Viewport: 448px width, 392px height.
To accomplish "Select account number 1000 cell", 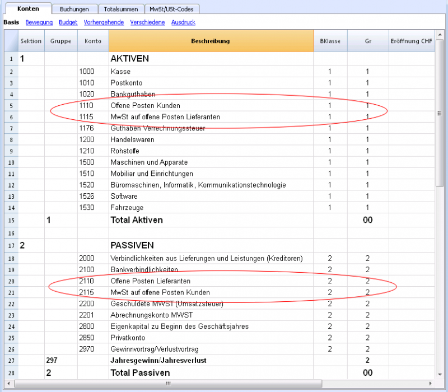I will click(x=93, y=72).
